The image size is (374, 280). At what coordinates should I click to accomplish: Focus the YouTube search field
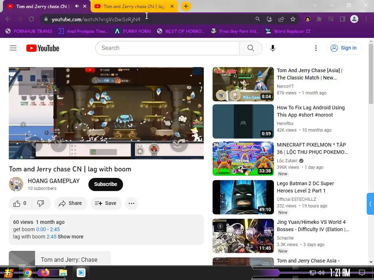pos(167,48)
